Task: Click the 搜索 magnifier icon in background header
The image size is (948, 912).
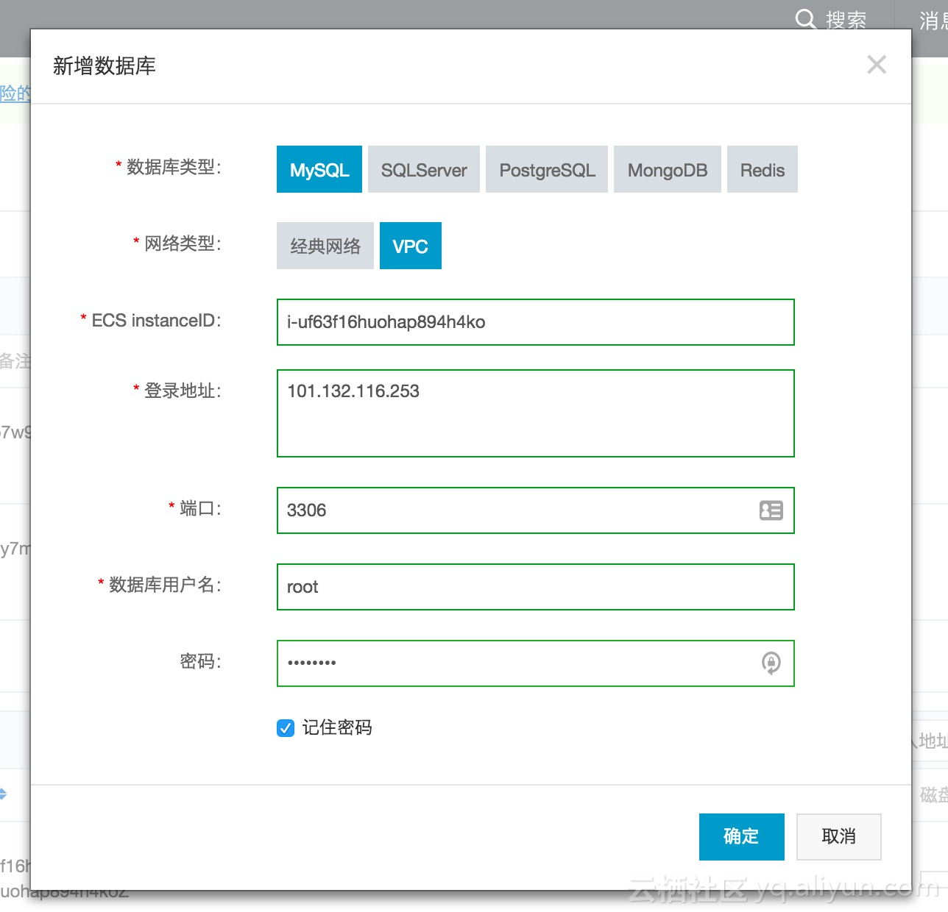Action: coord(806,19)
